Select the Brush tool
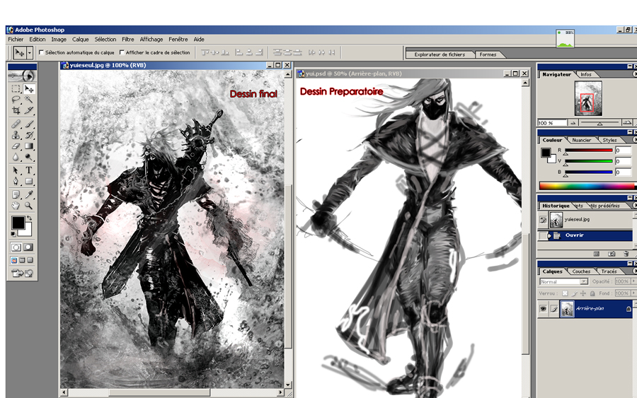637x398 pixels. [x=29, y=124]
